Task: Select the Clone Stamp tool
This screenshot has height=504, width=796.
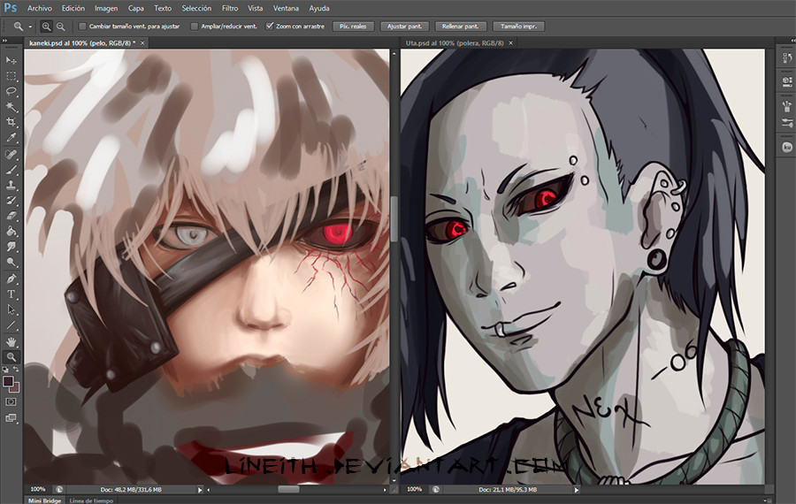Action: point(11,186)
